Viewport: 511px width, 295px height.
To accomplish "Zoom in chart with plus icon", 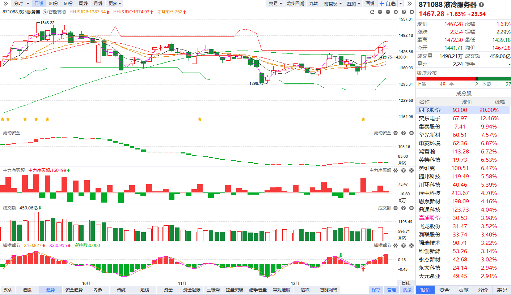I will pos(380,12).
